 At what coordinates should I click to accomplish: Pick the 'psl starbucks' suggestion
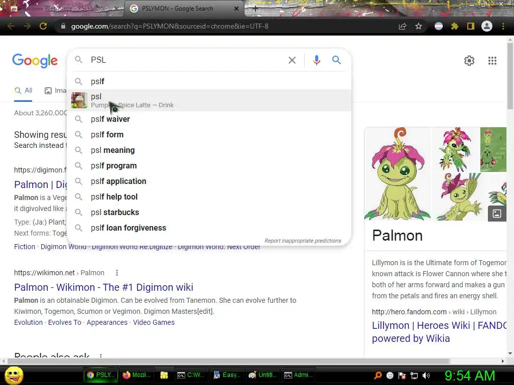point(209,213)
